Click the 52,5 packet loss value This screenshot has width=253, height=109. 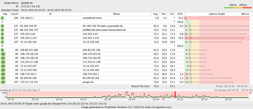click(181, 18)
